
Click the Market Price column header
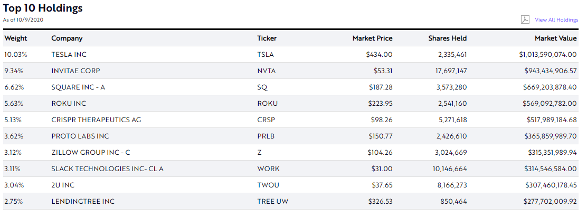[372, 38]
